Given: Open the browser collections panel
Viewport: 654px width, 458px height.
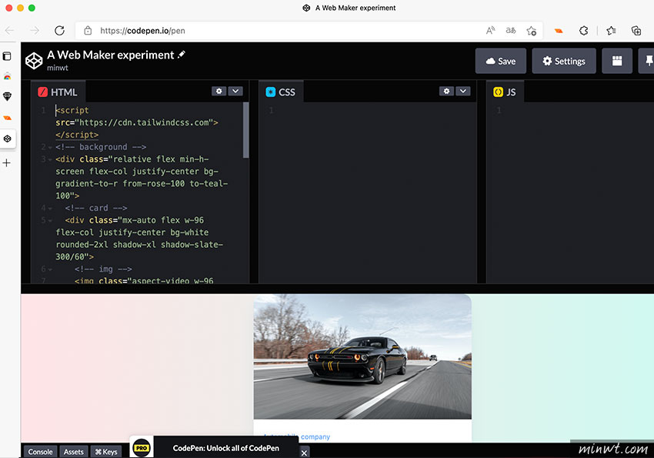Looking at the screenshot, I should click(x=636, y=31).
